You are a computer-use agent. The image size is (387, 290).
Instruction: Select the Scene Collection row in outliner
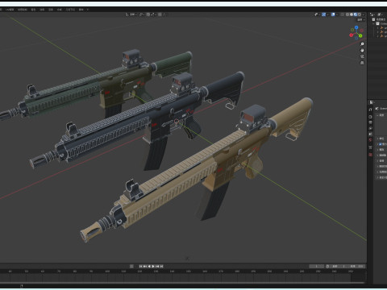[380, 19]
